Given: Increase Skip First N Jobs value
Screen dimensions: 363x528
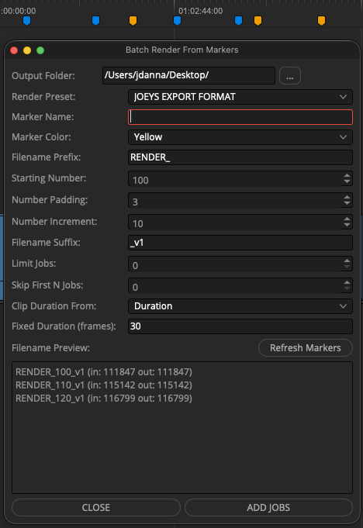Looking at the screenshot, I should point(347,282).
